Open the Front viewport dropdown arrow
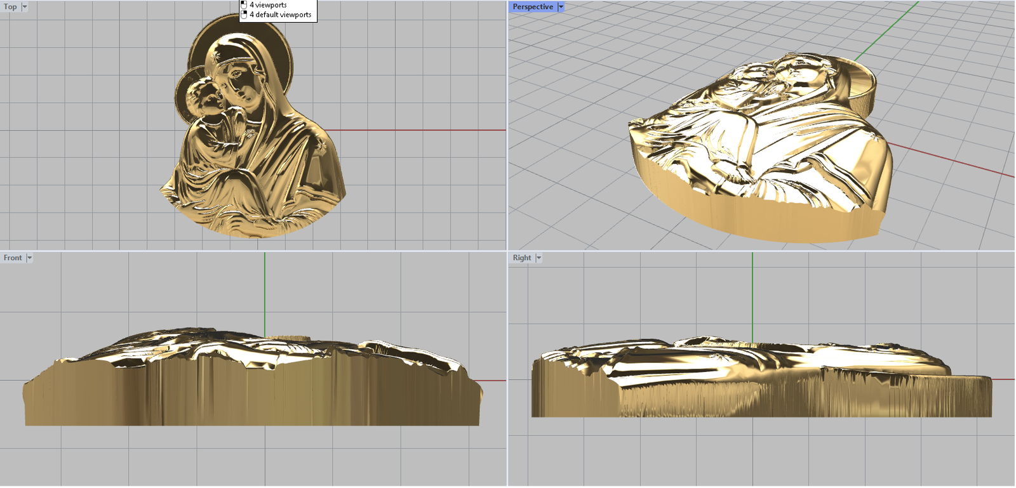Viewport: 1016px width, 488px height. (29, 258)
